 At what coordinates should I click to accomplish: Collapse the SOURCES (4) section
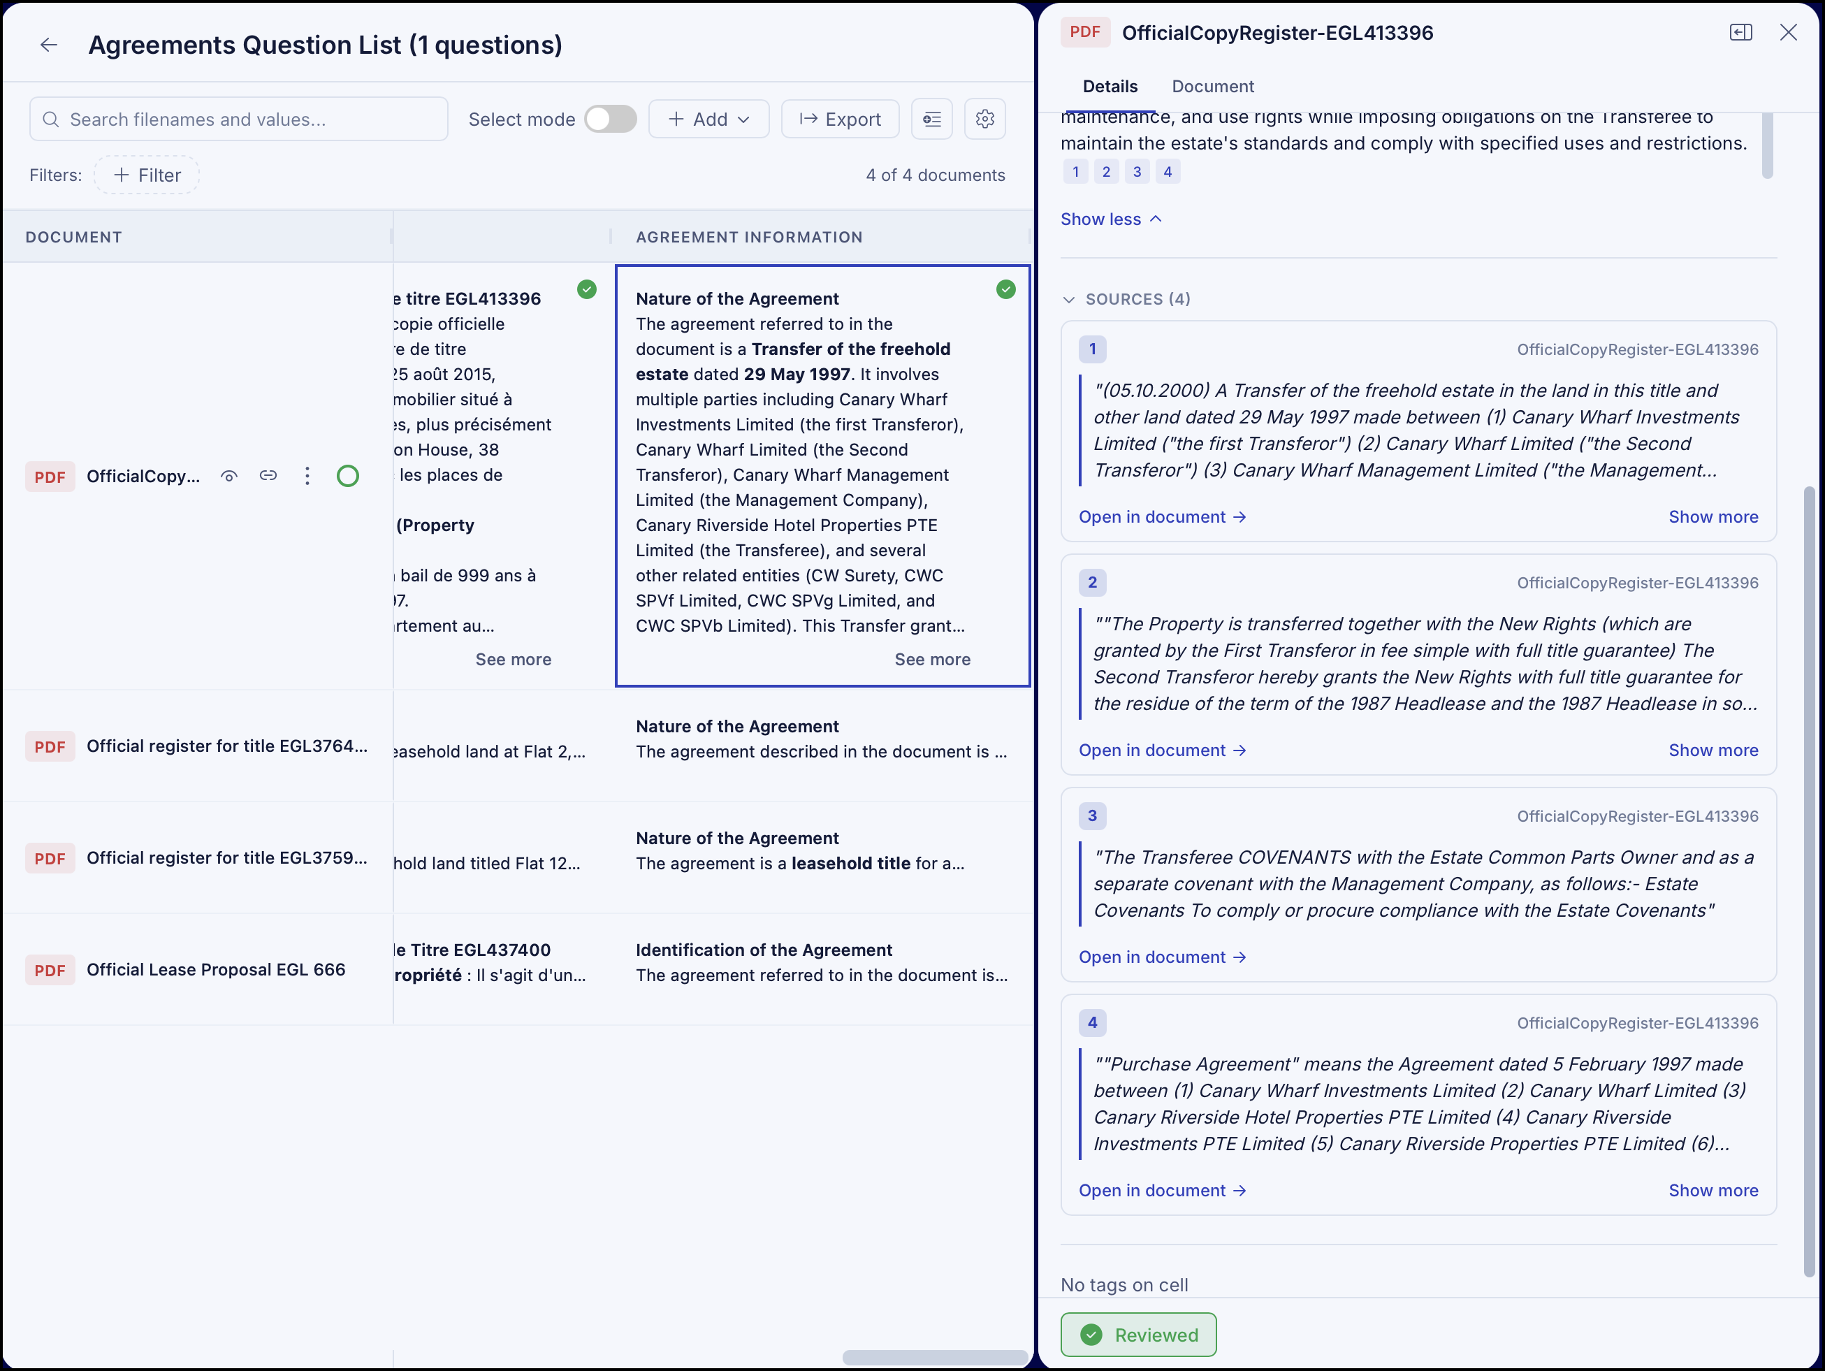coord(1126,300)
